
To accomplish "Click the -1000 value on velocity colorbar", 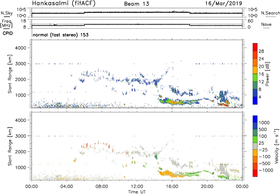I will click(x=266, y=170).
